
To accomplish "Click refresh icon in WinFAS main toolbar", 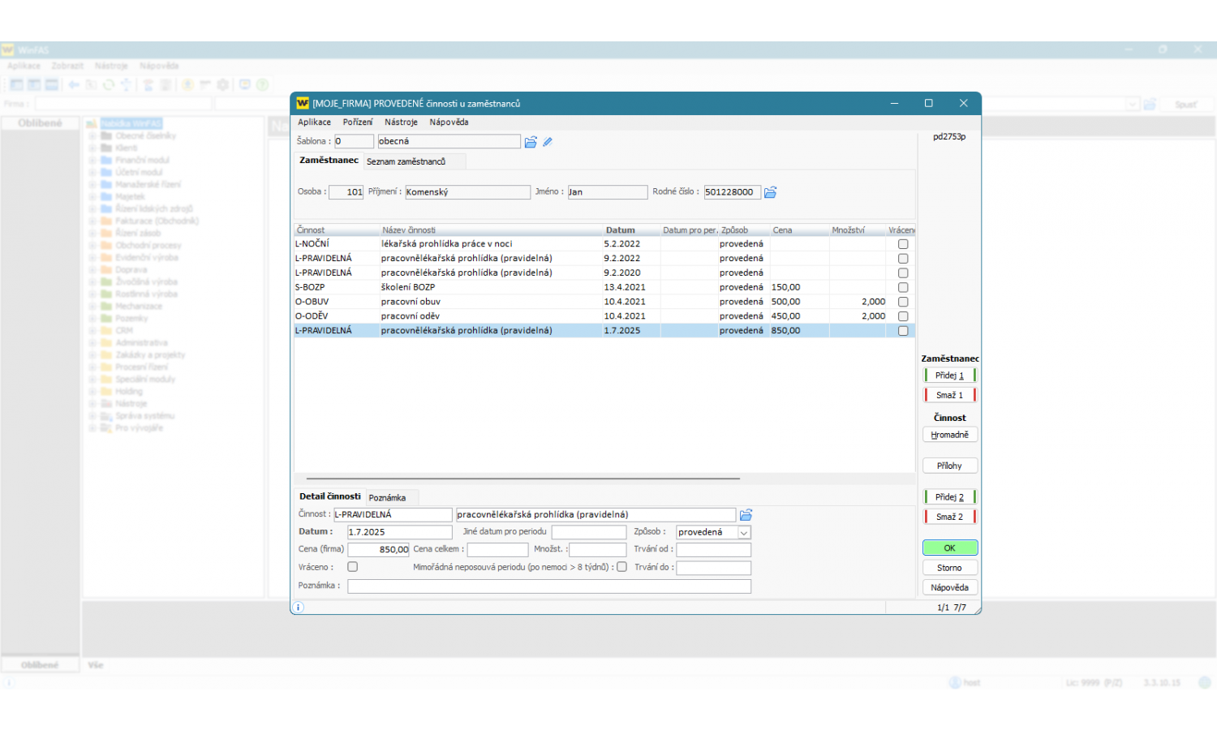I will coord(109,84).
